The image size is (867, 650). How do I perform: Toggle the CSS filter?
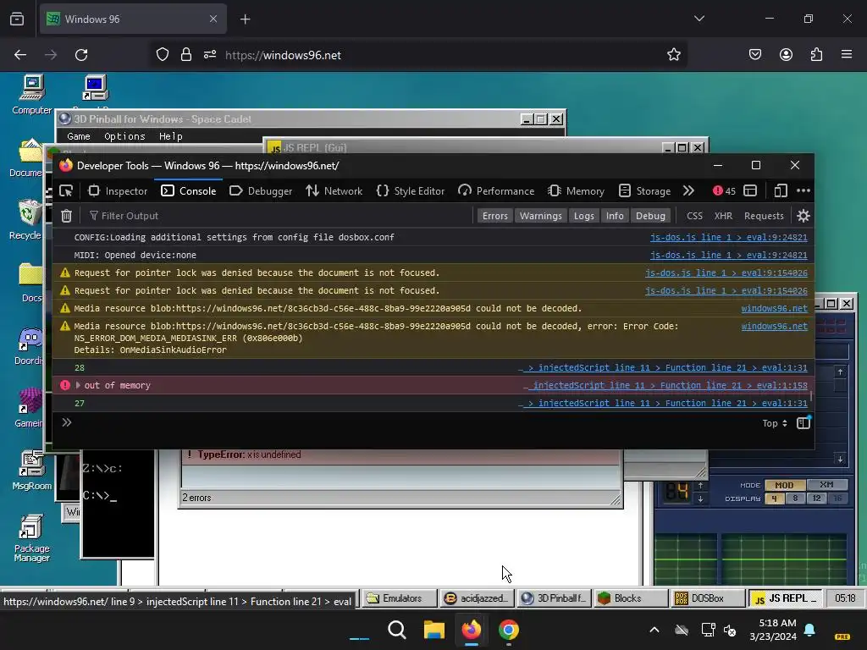pyautogui.click(x=694, y=216)
